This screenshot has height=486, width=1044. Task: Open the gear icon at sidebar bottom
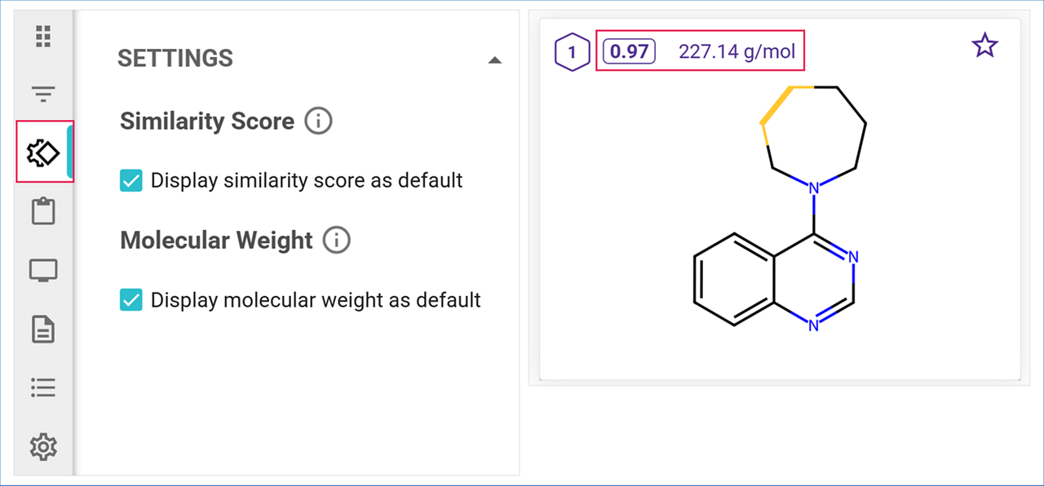pos(43,446)
